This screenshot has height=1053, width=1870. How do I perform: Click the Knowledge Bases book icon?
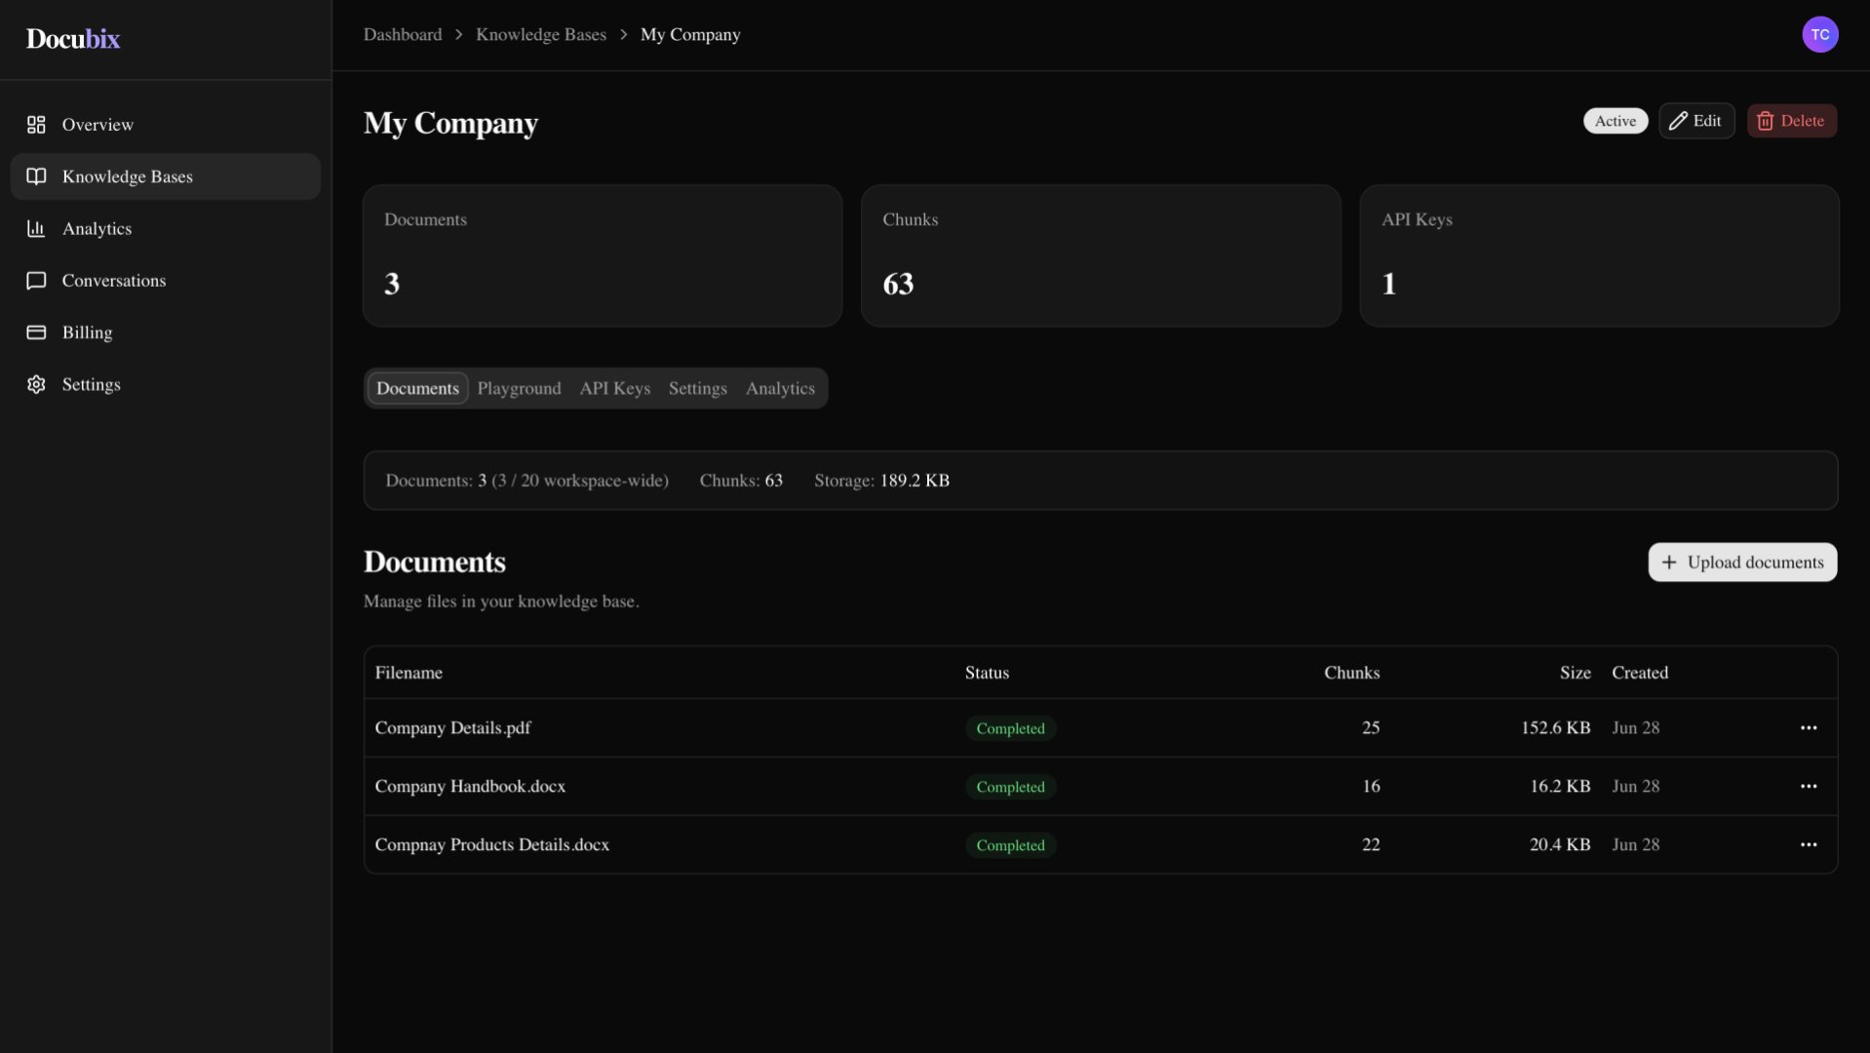click(x=36, y=176)
